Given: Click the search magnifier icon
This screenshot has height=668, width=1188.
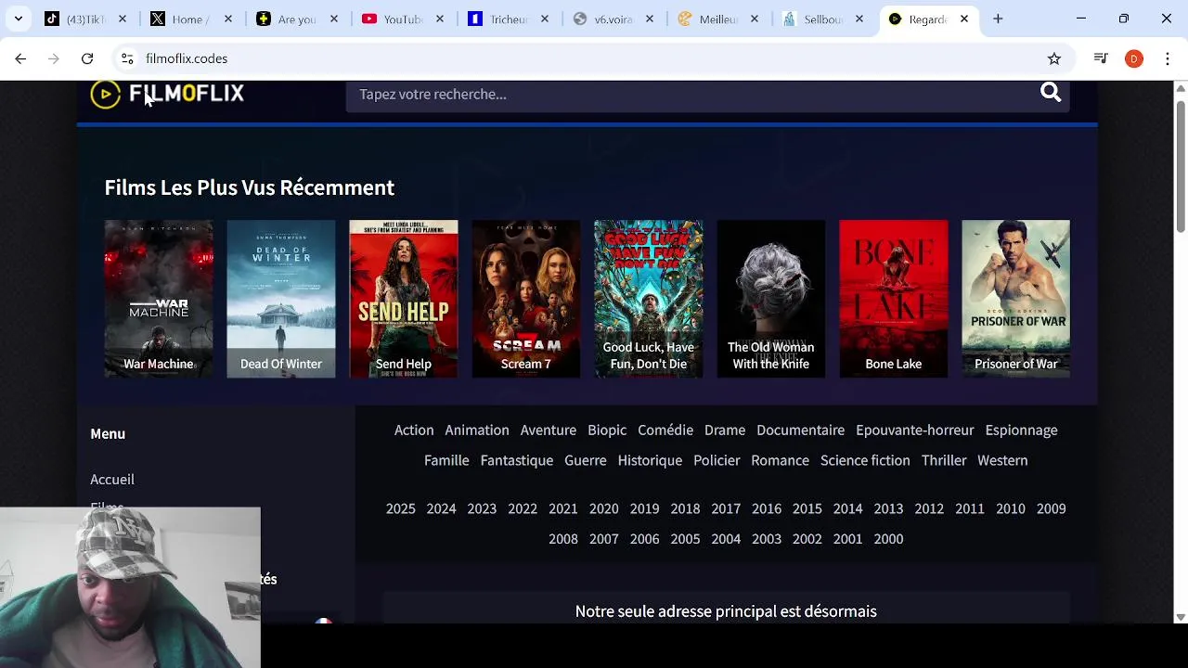Looking at the screenshot, I should tap(1051, 93).
